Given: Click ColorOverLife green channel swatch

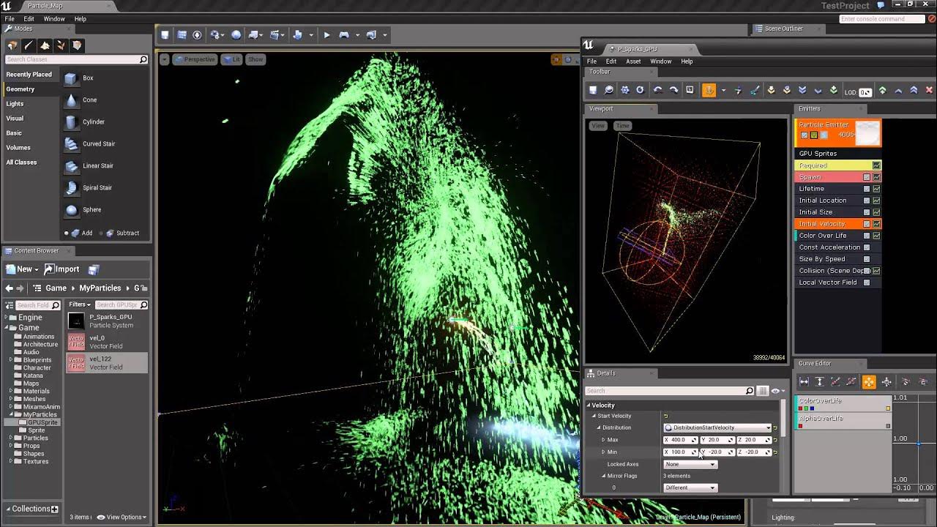Looking at the screenshot, I should click(x=806, y=408).
